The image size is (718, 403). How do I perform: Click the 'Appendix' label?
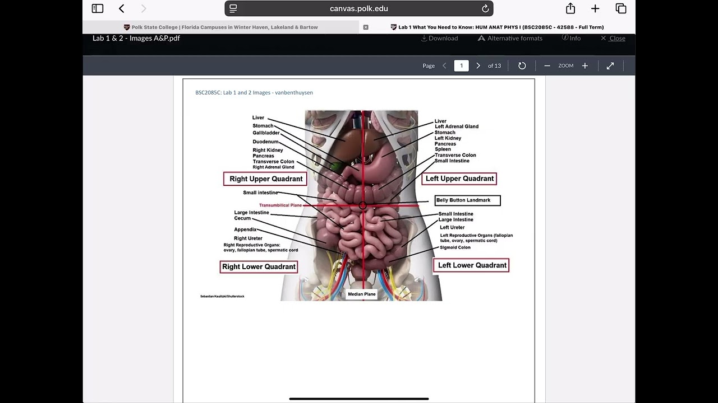(x=245, y=229)
